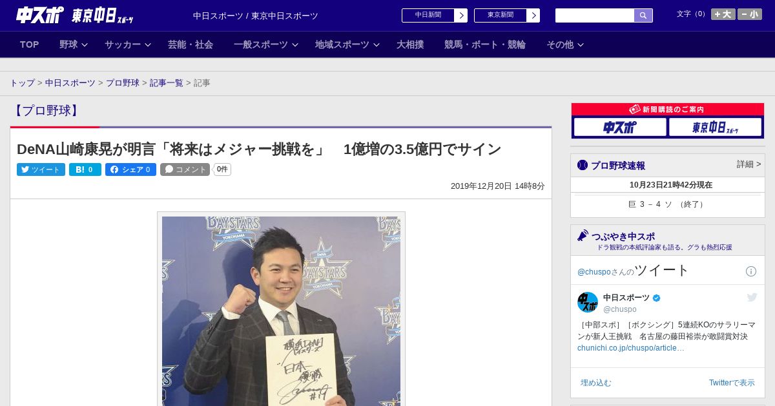Click the megaphone icon beside つぶやき中スポ
This screenshot has width=775, height=406.
click(583, 236)
